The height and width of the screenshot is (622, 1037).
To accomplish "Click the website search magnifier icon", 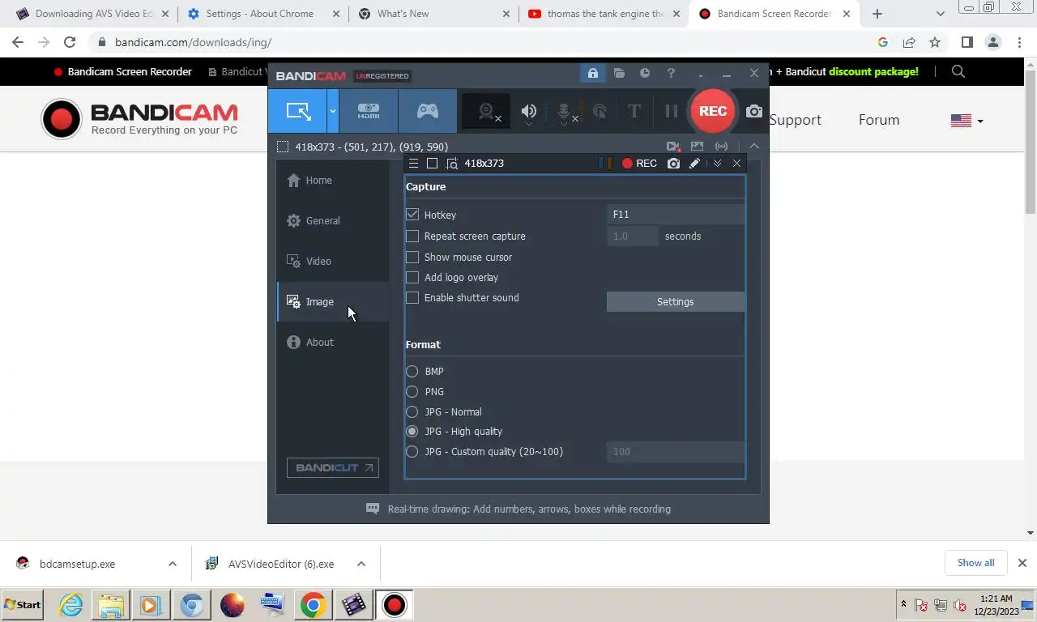I will pyautogui.click(x=958, y=71).
